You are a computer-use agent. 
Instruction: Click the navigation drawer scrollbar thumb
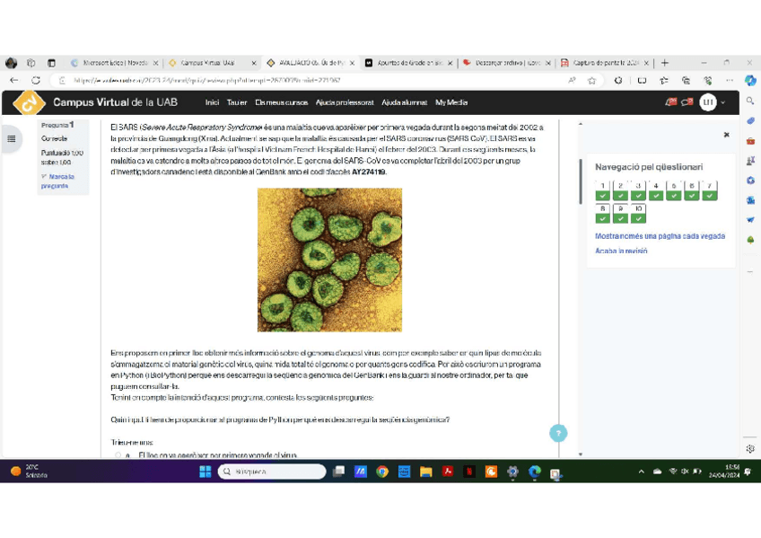[x=581, y=181]
